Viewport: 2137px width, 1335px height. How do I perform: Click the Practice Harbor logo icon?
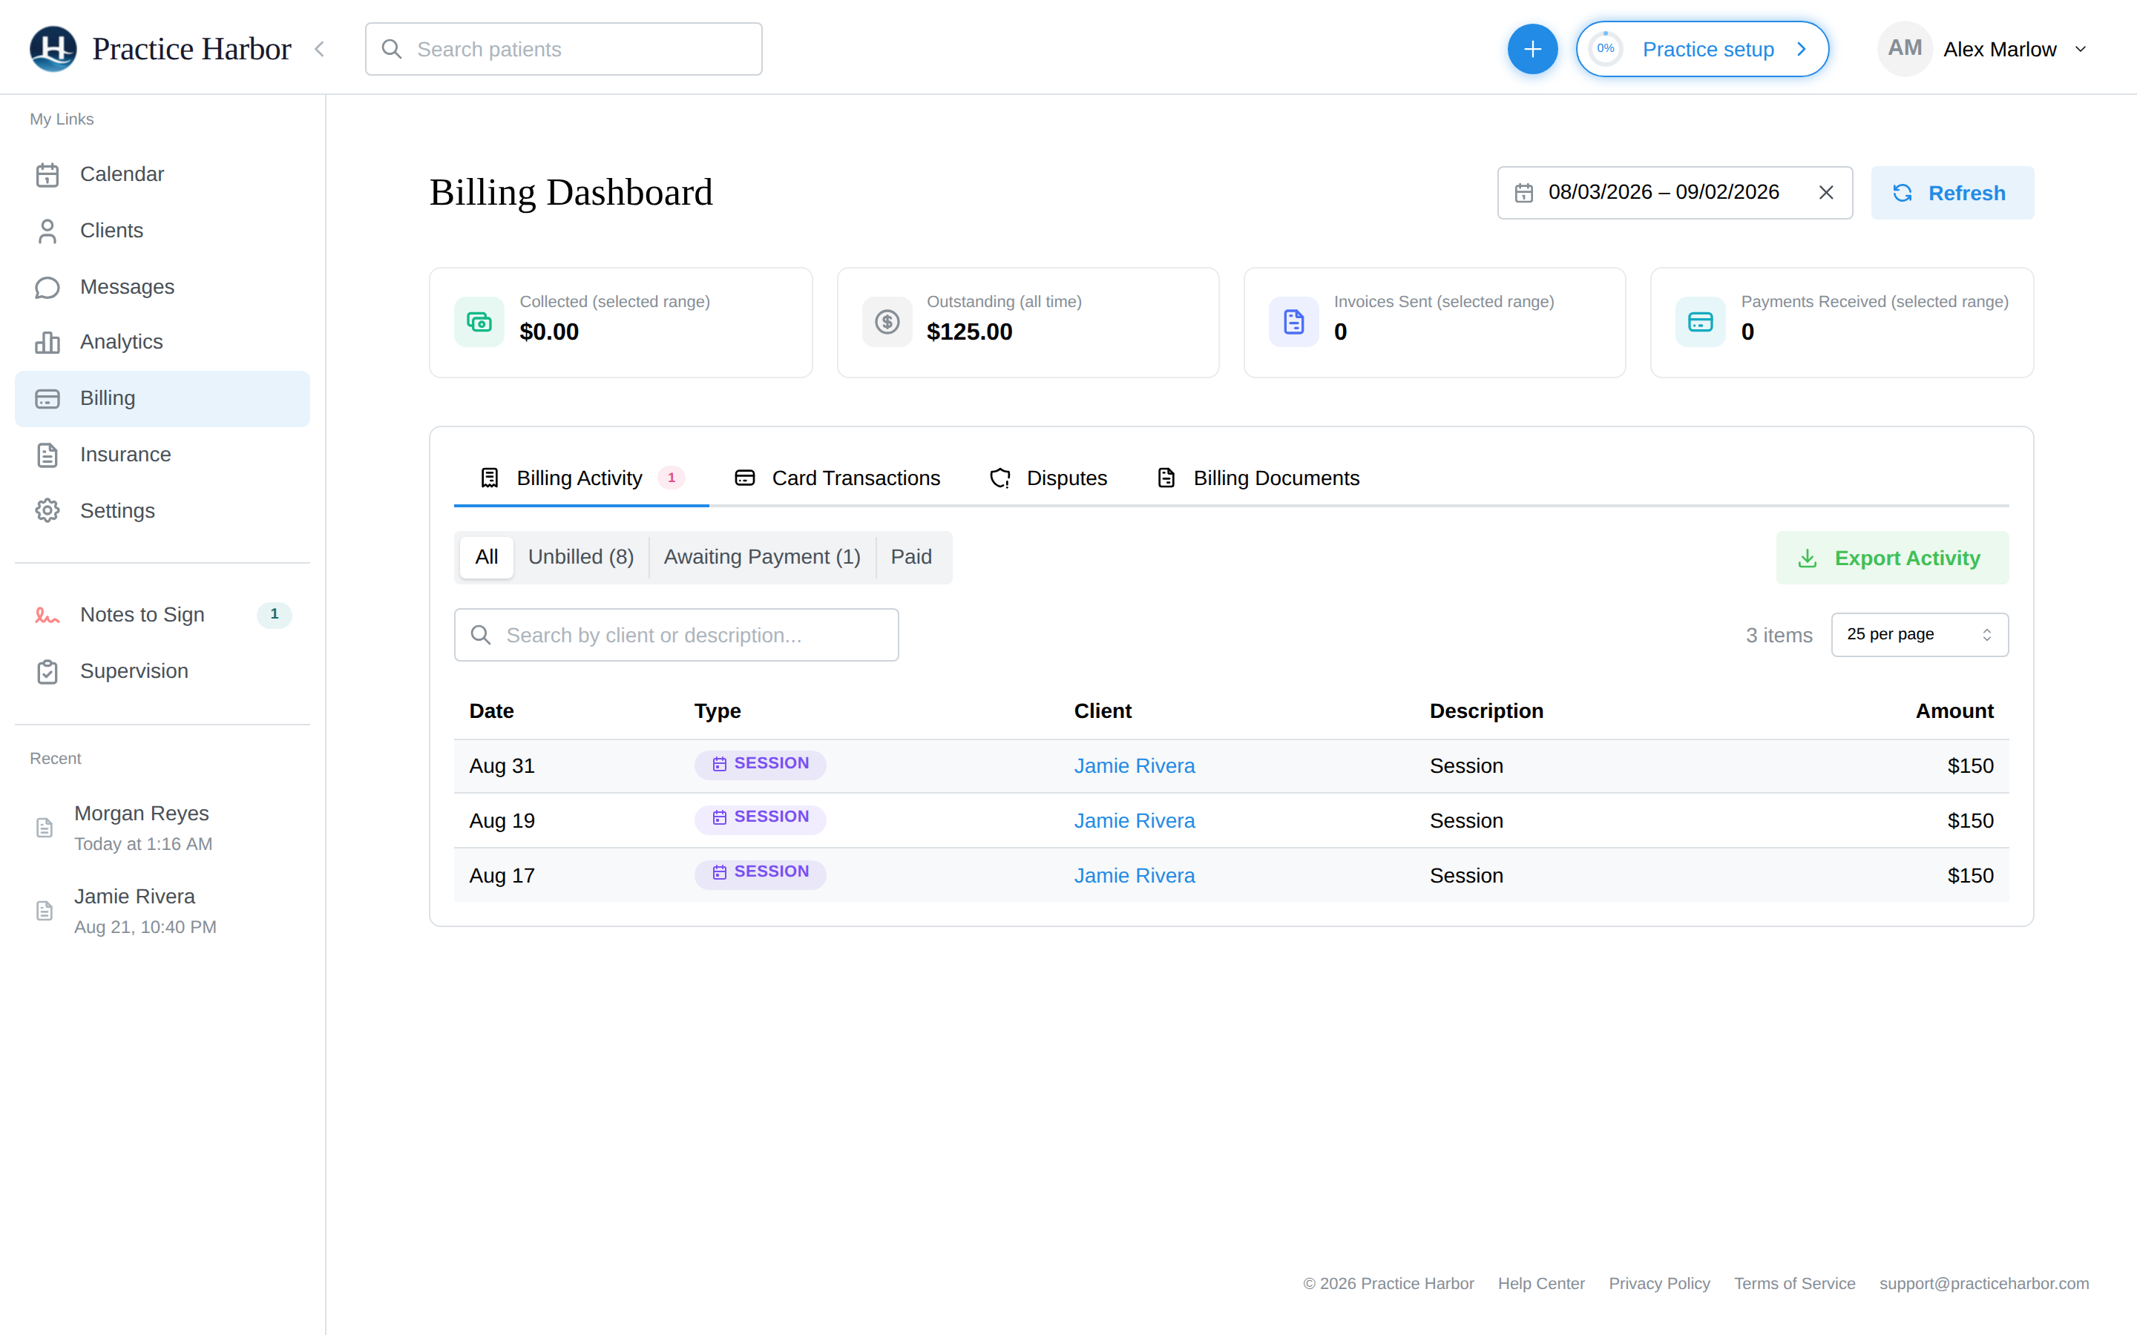[53, 48]
